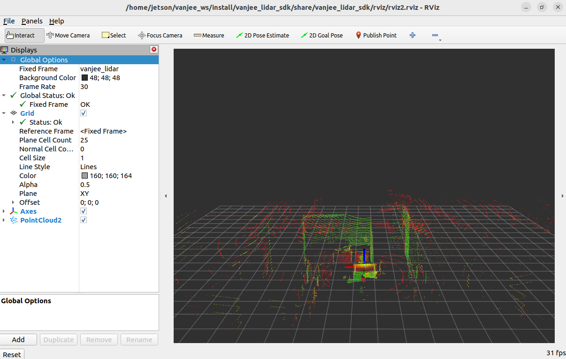Click the Displays panel monitor icon
Image resolution: width=566 pixels, height=359 pixels.
click(x=4, y=50)
